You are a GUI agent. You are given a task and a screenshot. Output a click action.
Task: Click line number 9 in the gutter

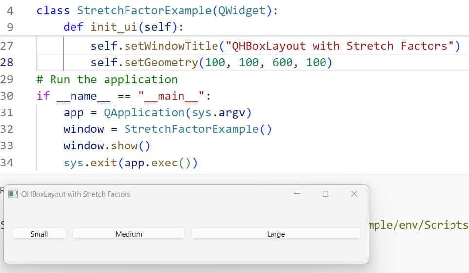point(10,27)
